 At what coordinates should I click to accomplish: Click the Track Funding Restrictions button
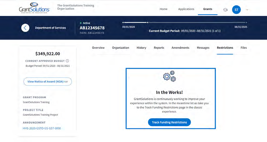[x=169, y=122]
